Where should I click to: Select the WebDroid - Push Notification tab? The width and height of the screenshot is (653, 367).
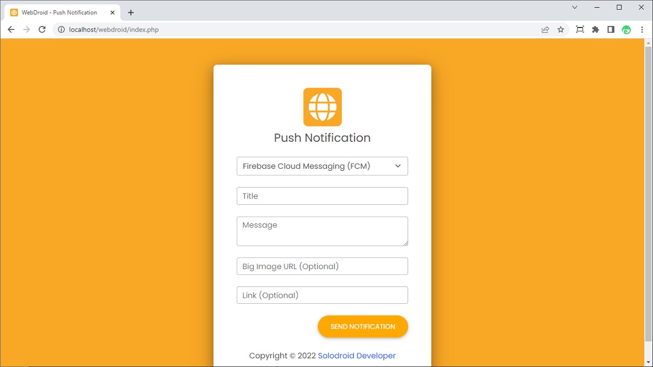click(59, 12)
